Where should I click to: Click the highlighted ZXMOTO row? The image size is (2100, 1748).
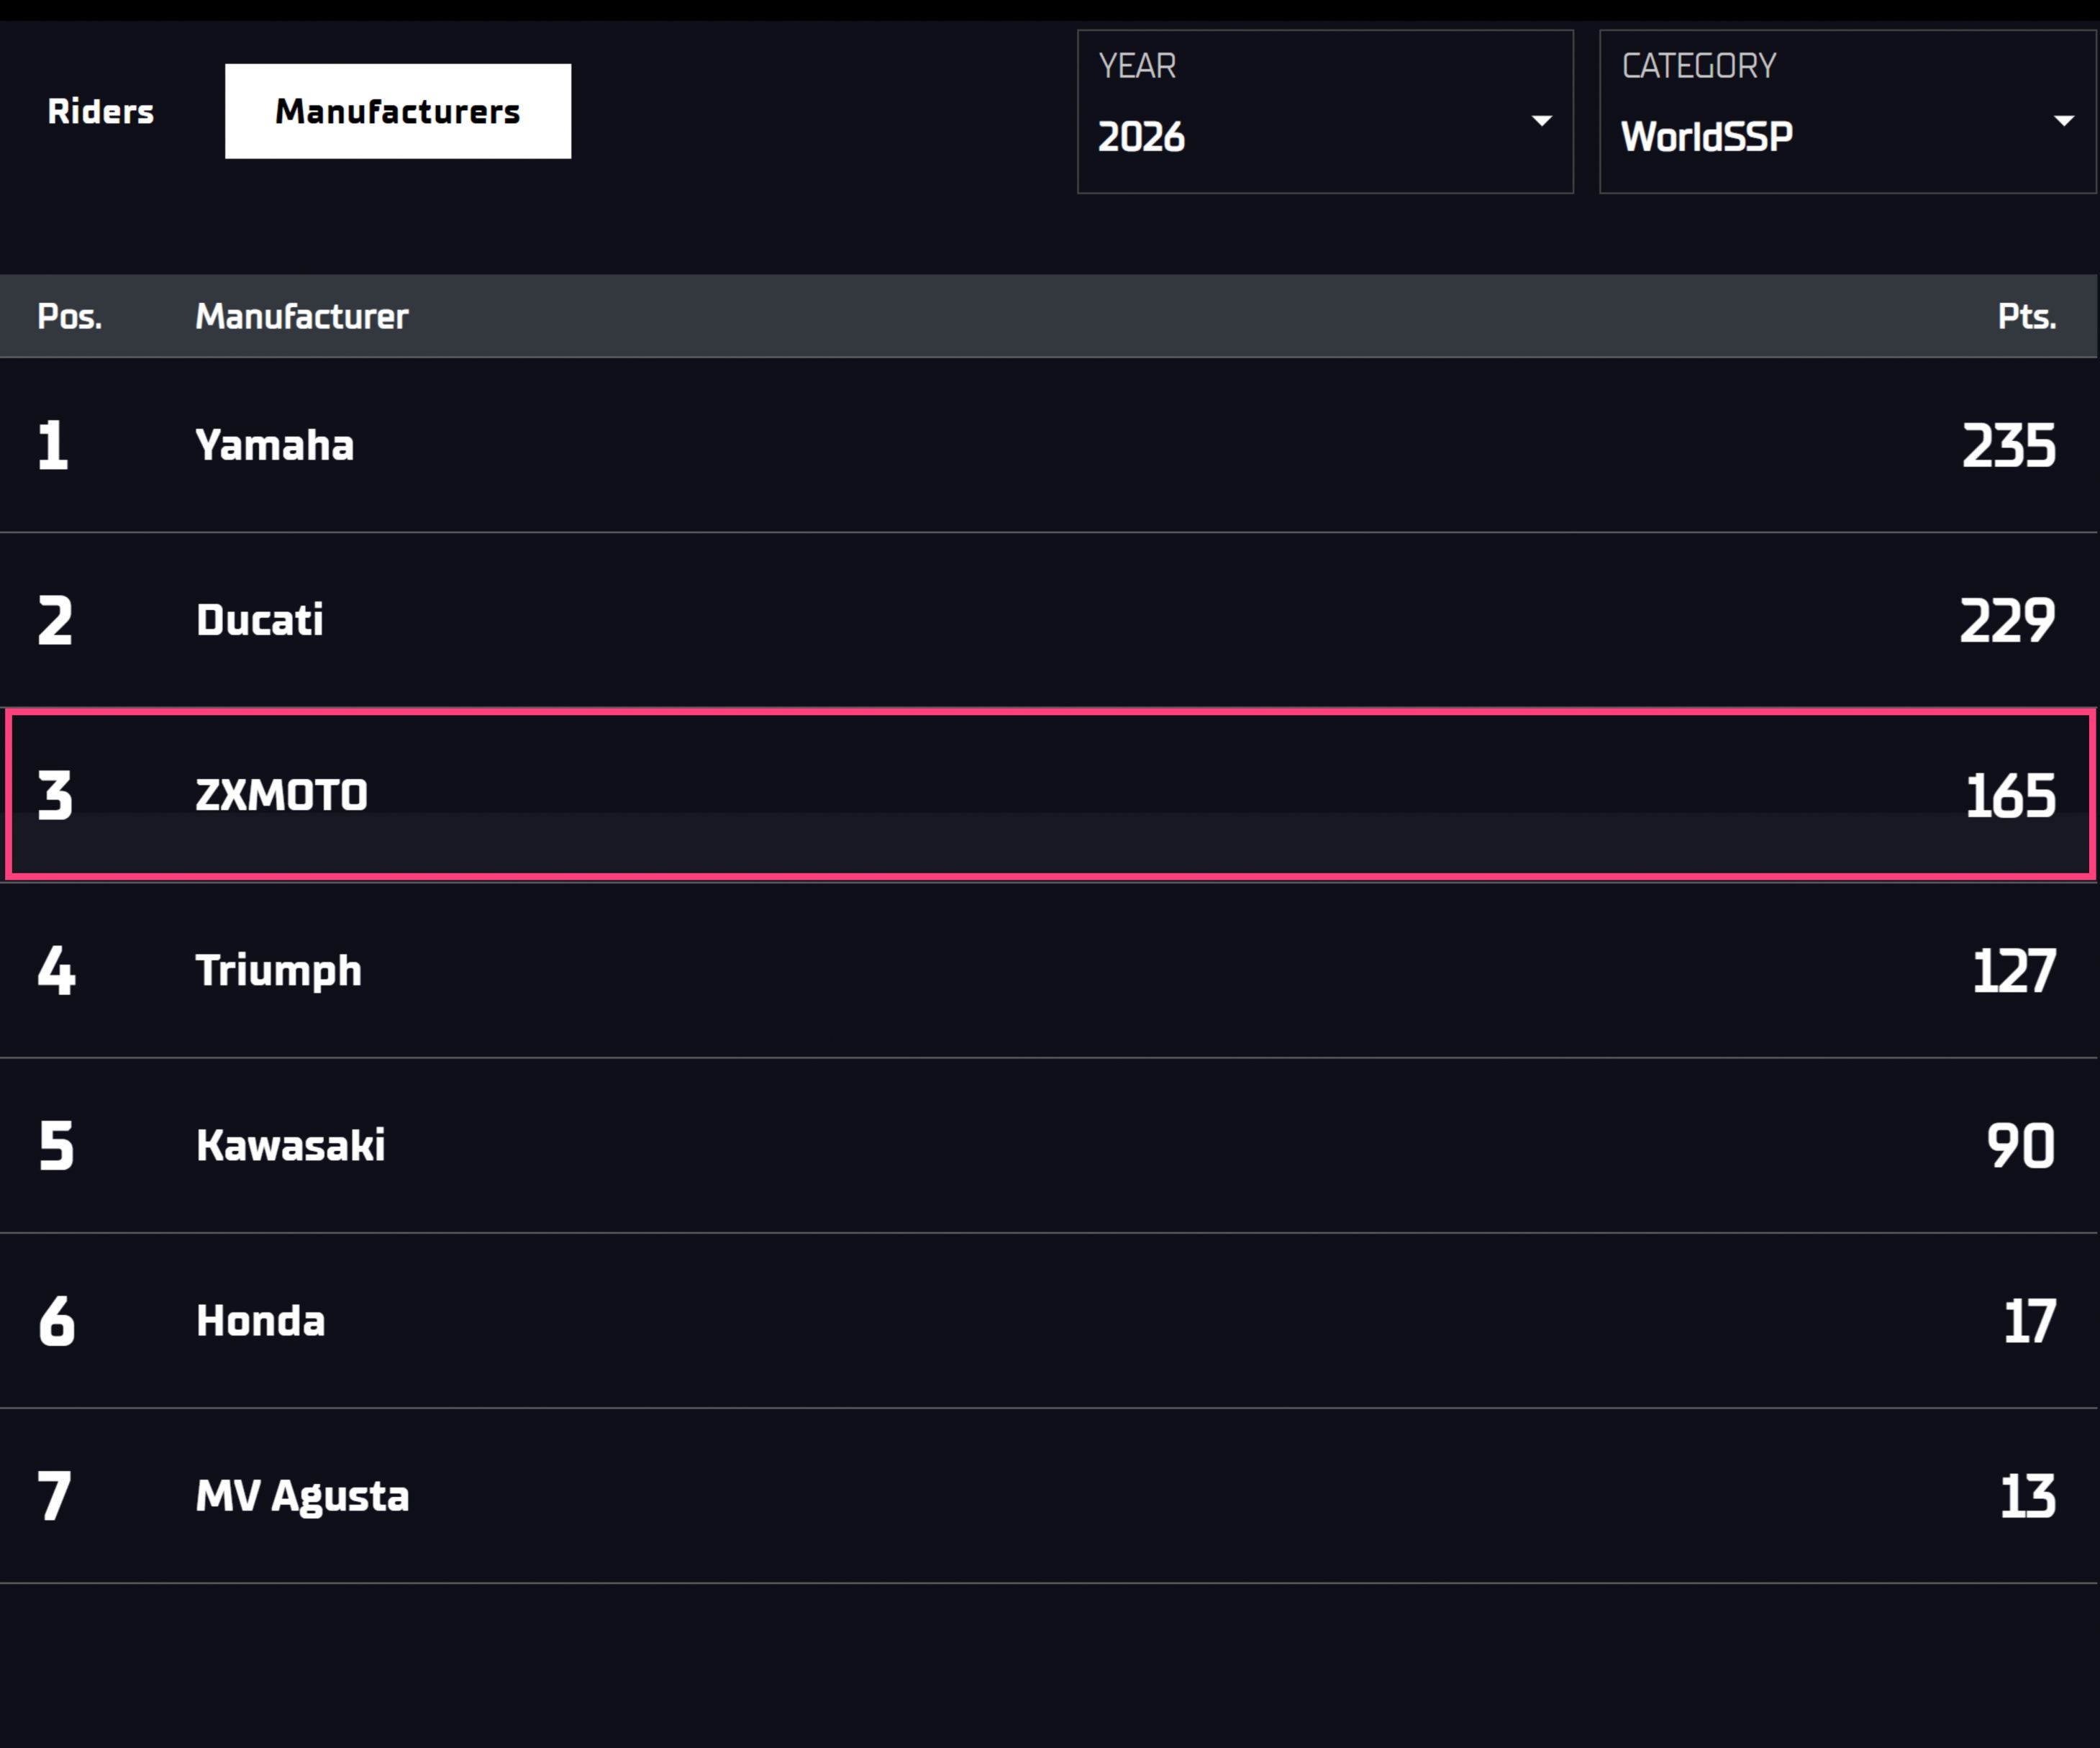1049,795
